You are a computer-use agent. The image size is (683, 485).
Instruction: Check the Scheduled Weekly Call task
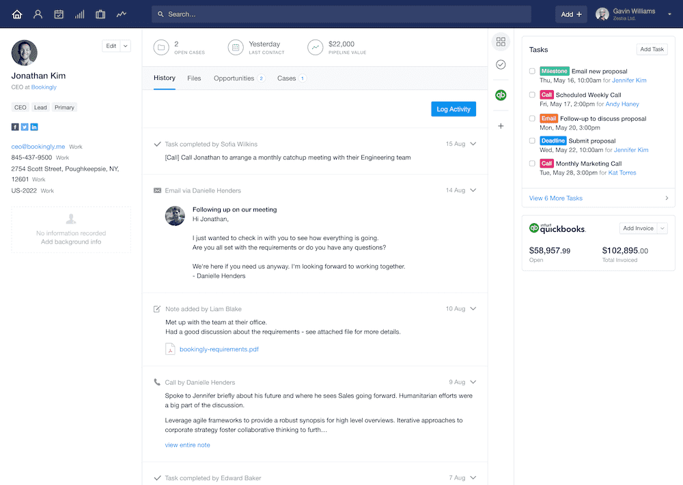(532, 94)
